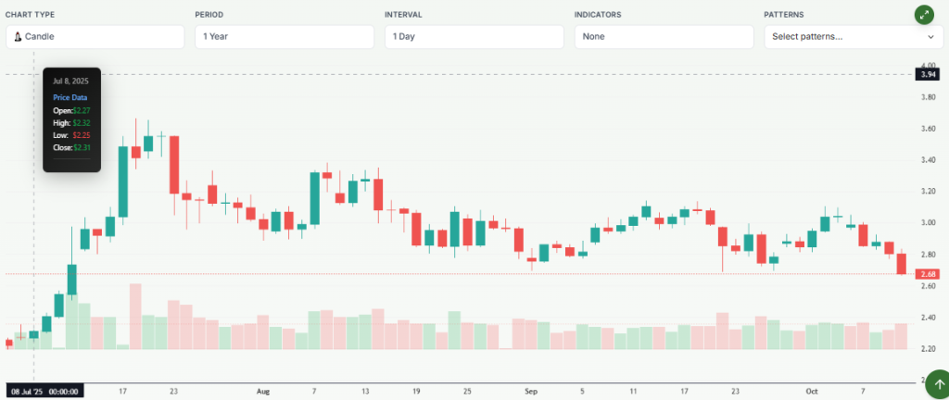Click the candle icon in Chart Type
Viewport: 949px width, 400px height.
[x=18, y=37]
